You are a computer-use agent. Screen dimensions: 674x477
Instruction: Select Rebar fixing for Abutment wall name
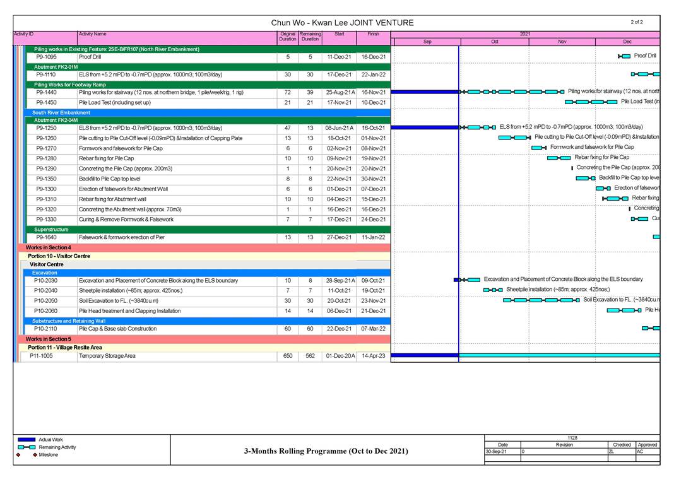tap(112, 199)
